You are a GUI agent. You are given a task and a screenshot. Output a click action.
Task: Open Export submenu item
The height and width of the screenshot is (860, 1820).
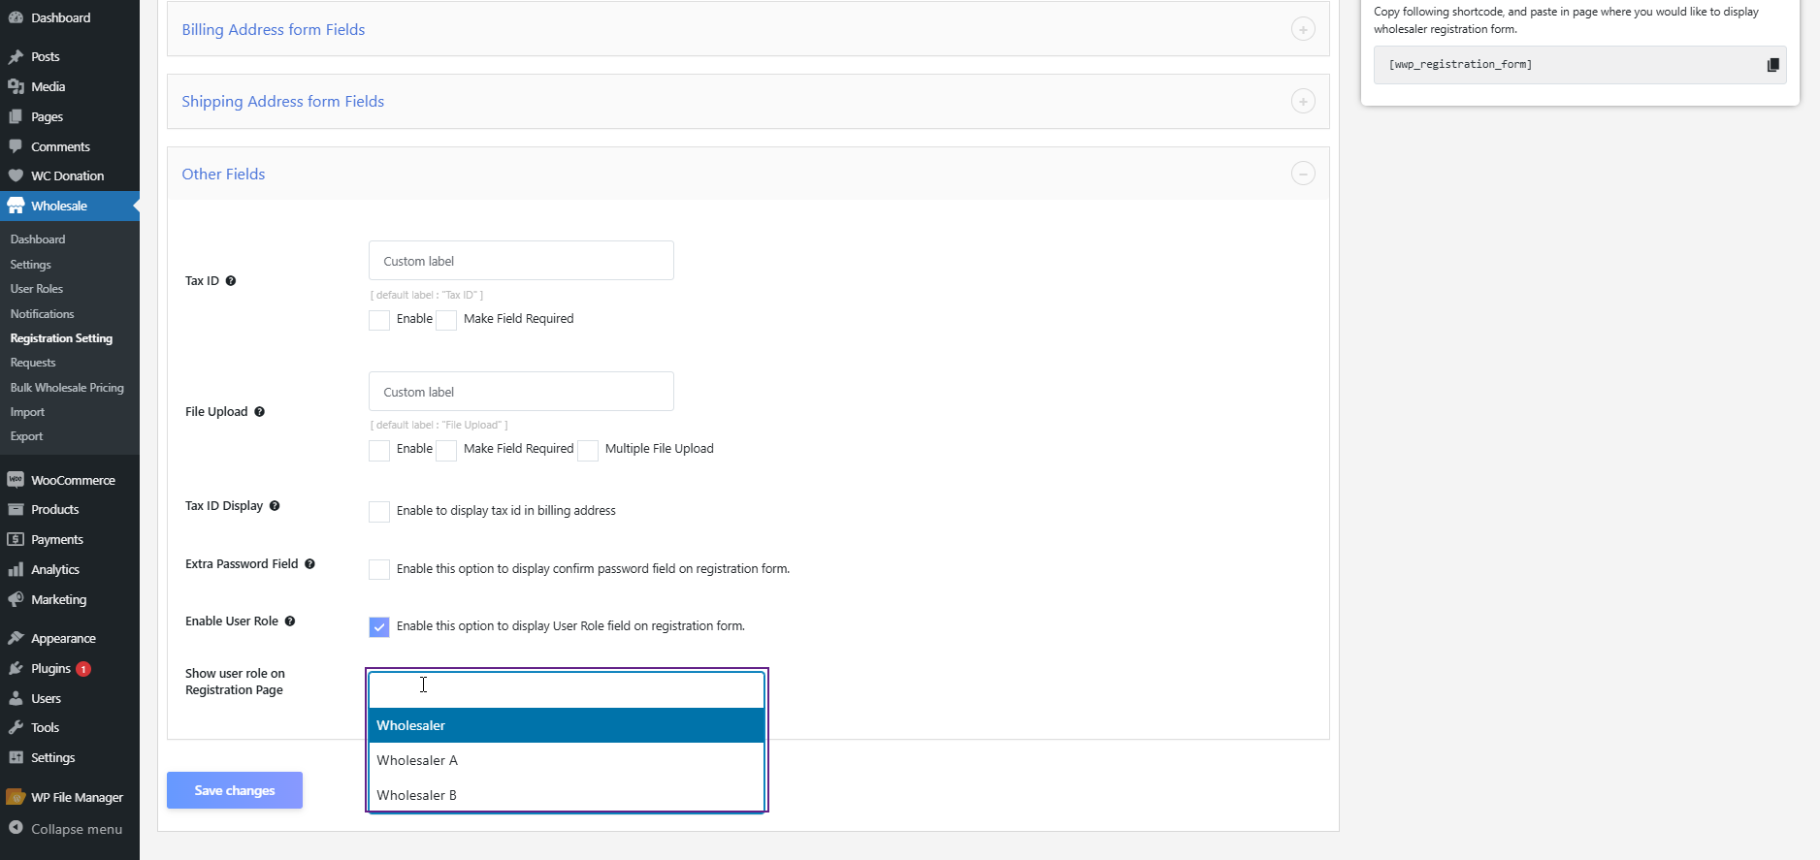tap(26, 436)
